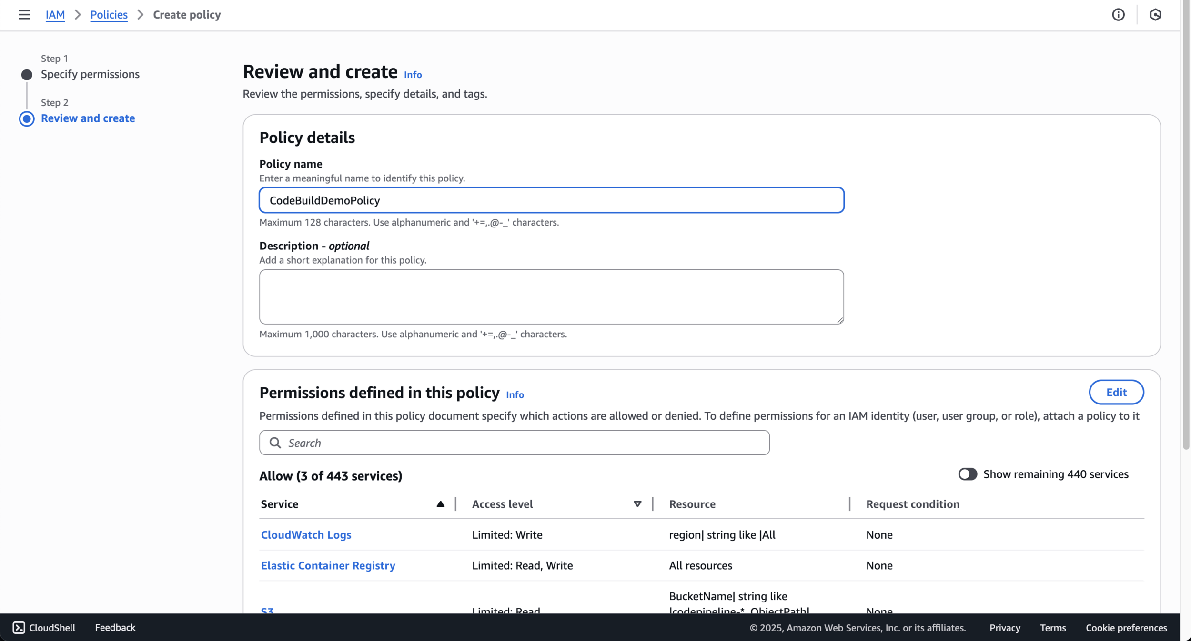
Task: Go to Policies breadcrumb
Action: coord(109,15)
